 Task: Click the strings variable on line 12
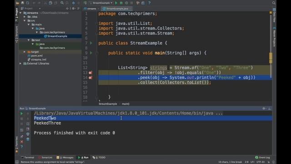(159, 68)
